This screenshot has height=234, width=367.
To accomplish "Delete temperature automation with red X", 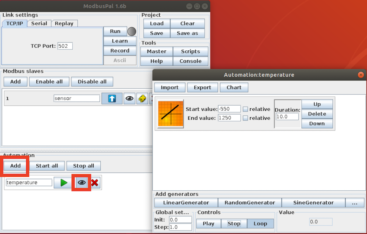I will point(95,183).
